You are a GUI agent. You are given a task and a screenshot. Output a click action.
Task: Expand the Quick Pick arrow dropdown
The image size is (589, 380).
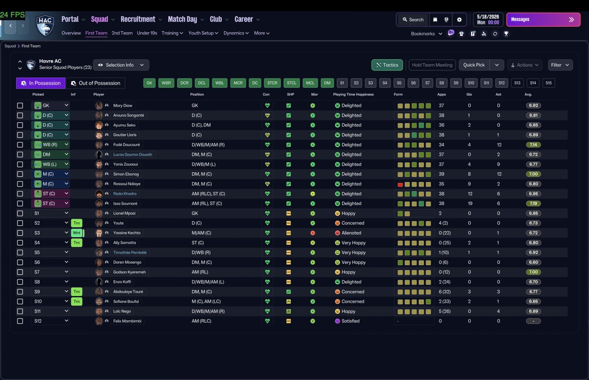pyautogui.click(x=497, y=65)
